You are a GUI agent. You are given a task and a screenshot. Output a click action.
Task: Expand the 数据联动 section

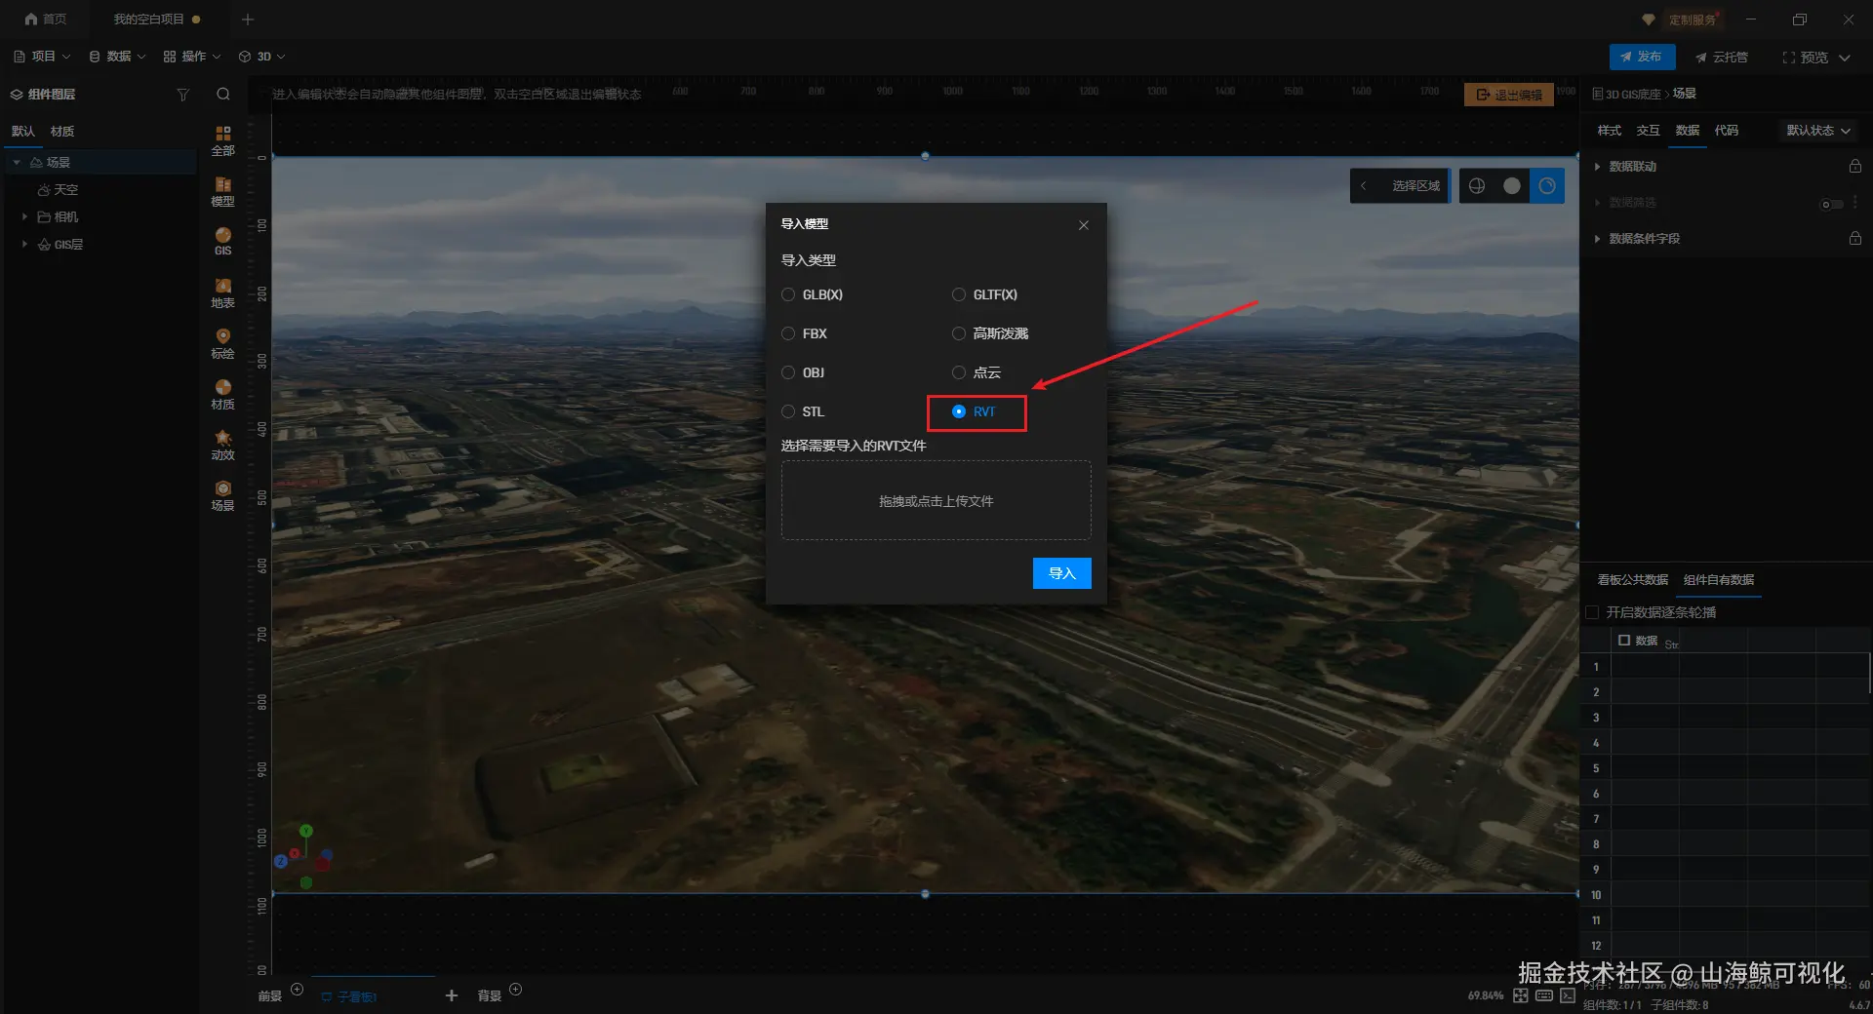(x=1597, y=167)
